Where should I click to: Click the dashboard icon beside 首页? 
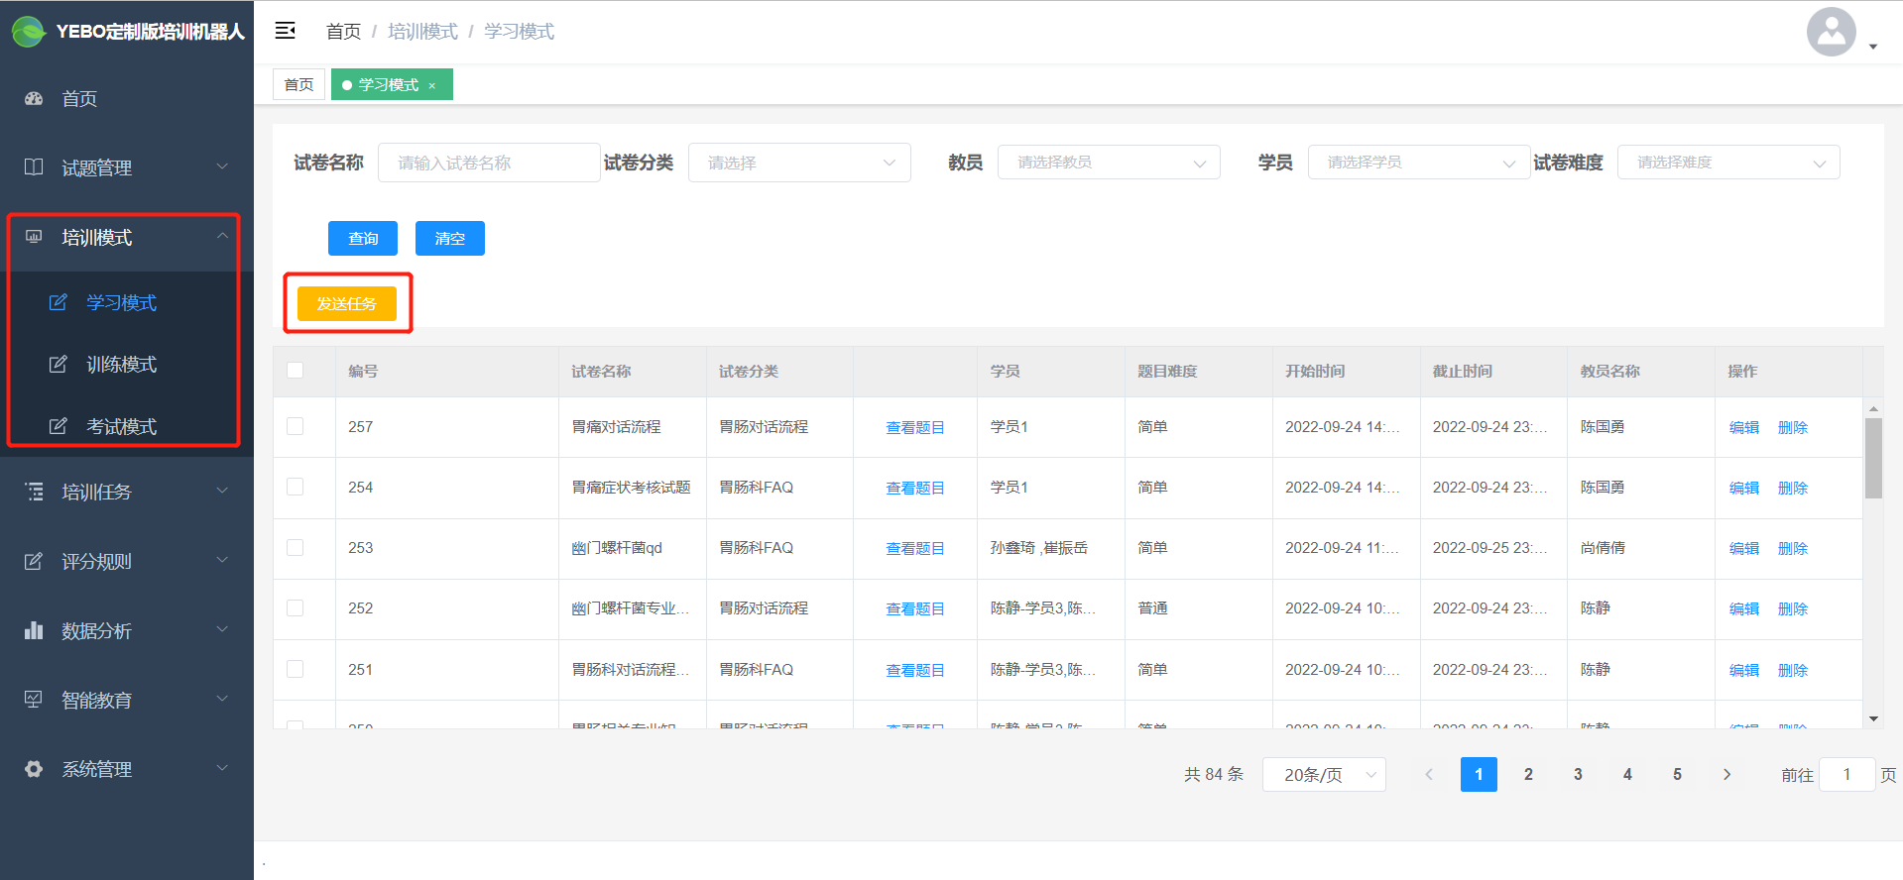click(34, 98)
